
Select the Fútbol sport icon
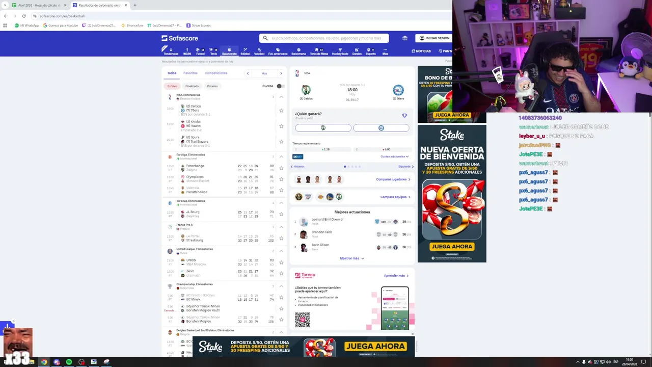click(200, 51)
